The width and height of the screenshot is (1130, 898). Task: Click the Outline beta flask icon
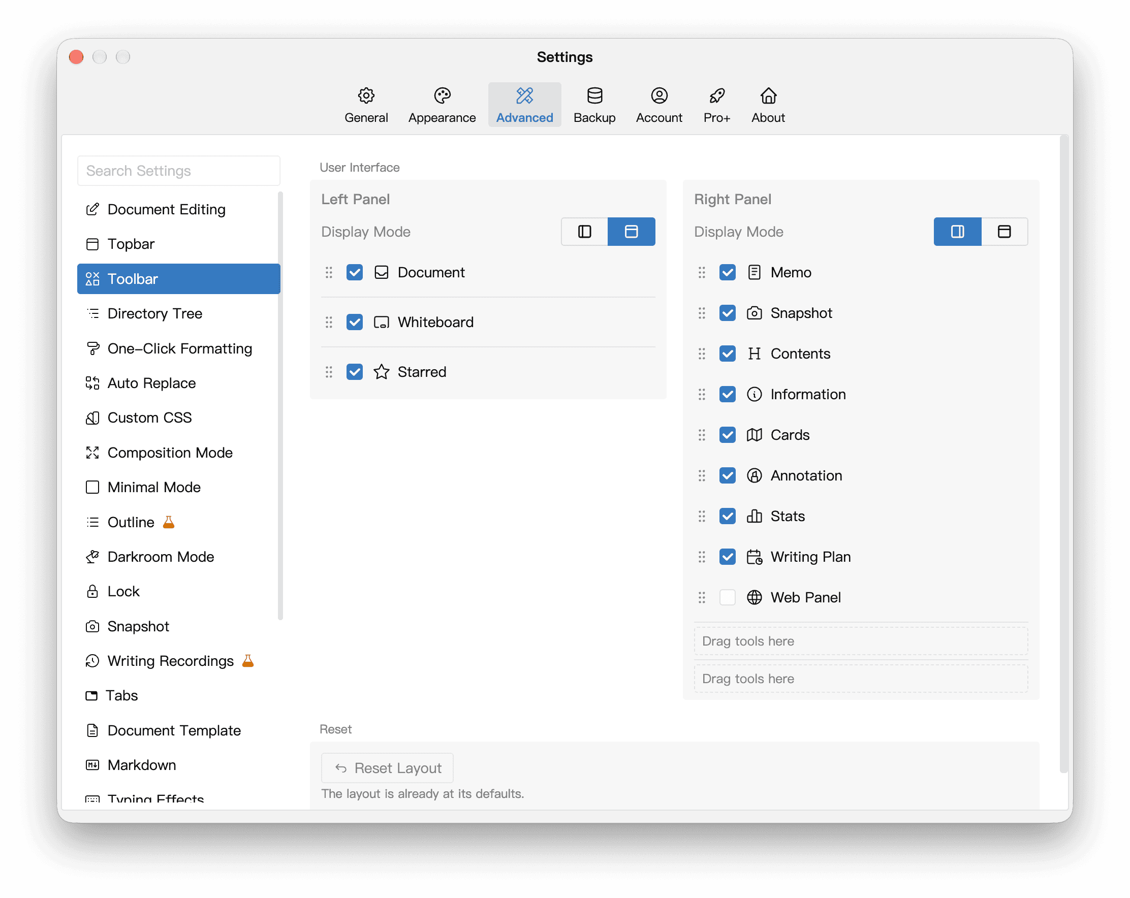[x=169, y=522]
